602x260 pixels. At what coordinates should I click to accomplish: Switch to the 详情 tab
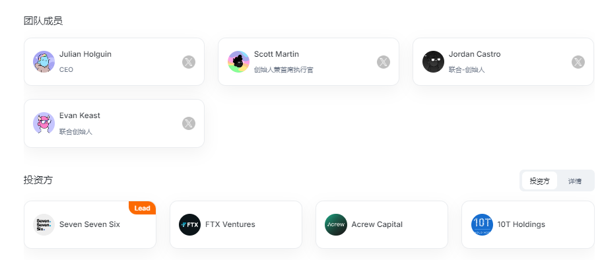pyautogui.click(x=575, y=181)
